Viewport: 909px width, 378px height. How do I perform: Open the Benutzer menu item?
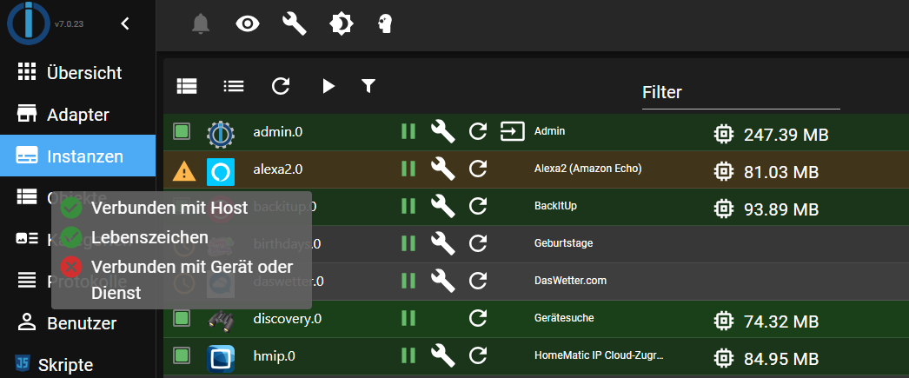[x=77, y=322]
